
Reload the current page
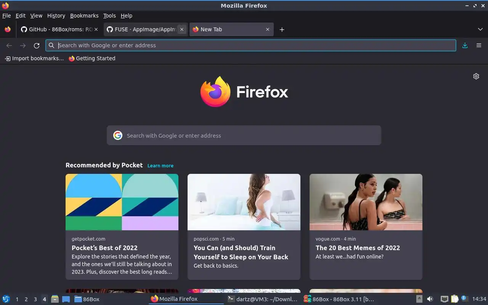point(37,45)
